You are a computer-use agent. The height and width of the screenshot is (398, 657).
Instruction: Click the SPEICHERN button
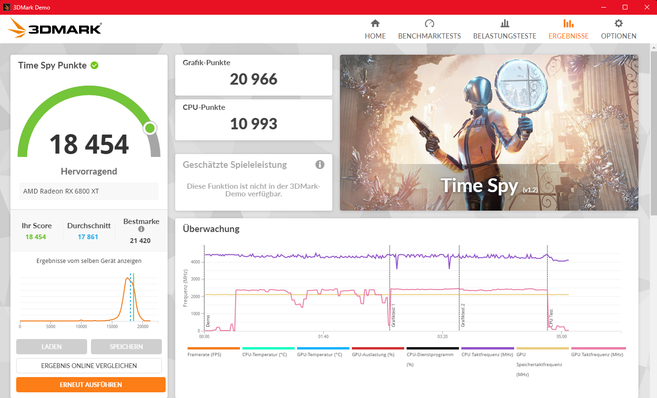[x=126, y=347]
